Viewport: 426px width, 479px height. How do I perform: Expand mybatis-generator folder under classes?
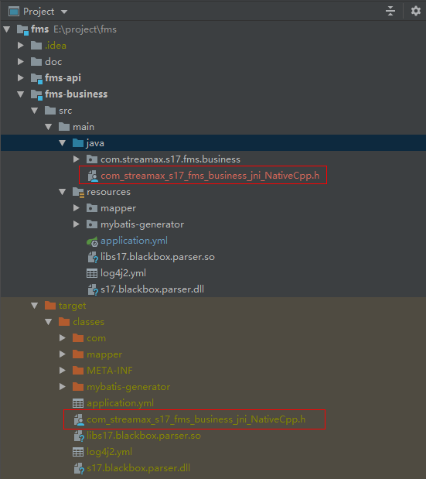pos(63,387)
